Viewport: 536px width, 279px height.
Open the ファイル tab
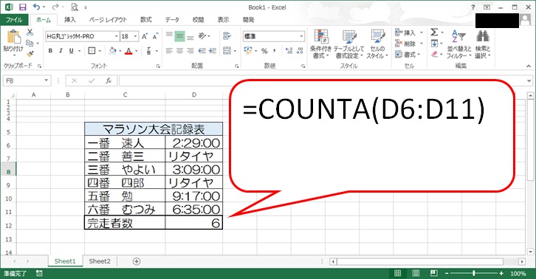(14, 19)
